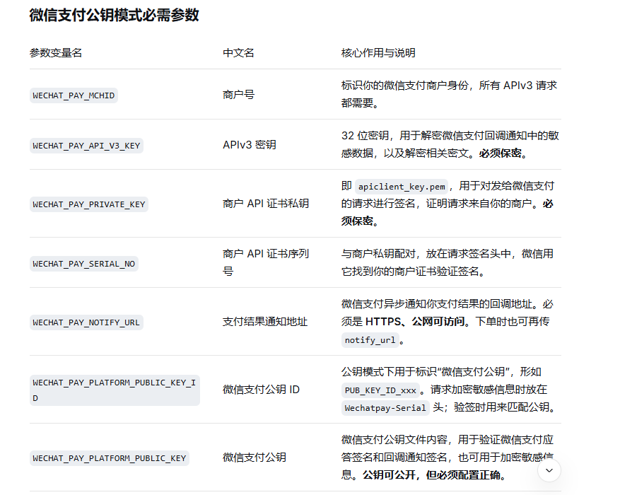Click the column header 核心作用与说明
This screenshot has width=620, height=495.
[378, 52]
